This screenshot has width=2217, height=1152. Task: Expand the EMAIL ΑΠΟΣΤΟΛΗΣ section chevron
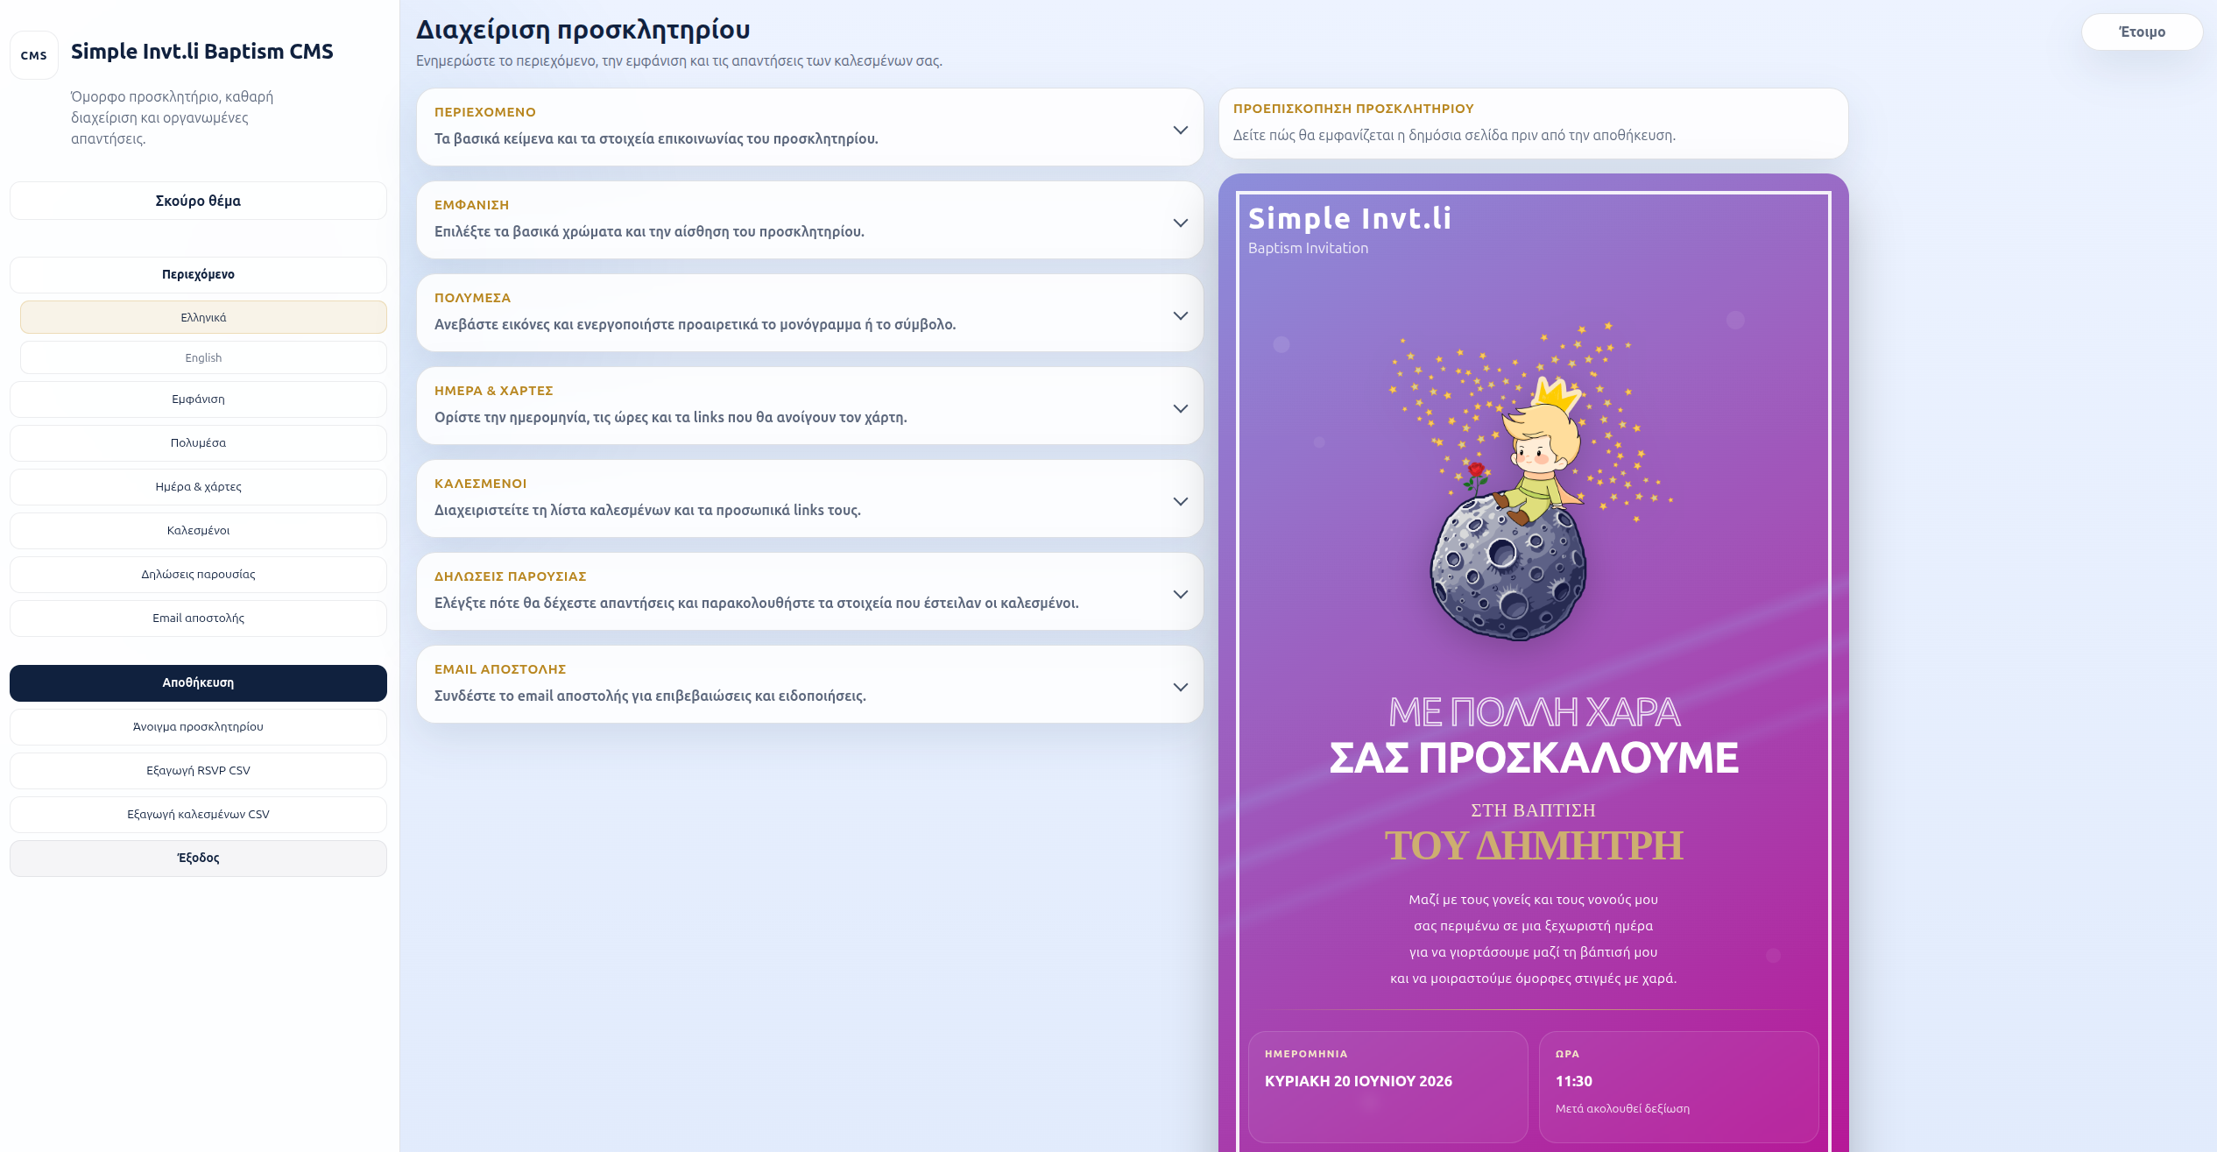1180,687
